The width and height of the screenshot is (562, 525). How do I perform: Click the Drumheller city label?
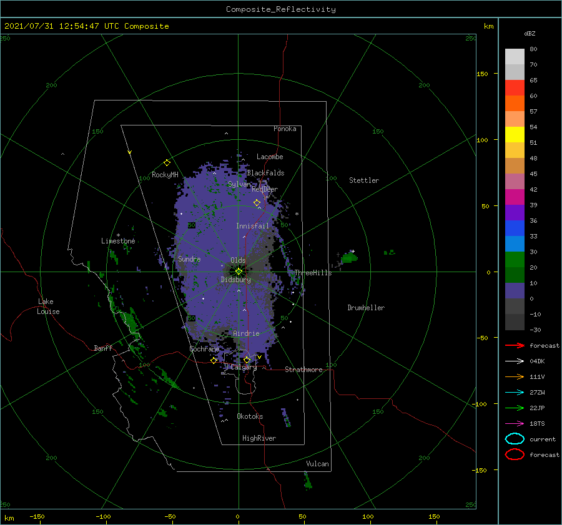coord(366,308)
